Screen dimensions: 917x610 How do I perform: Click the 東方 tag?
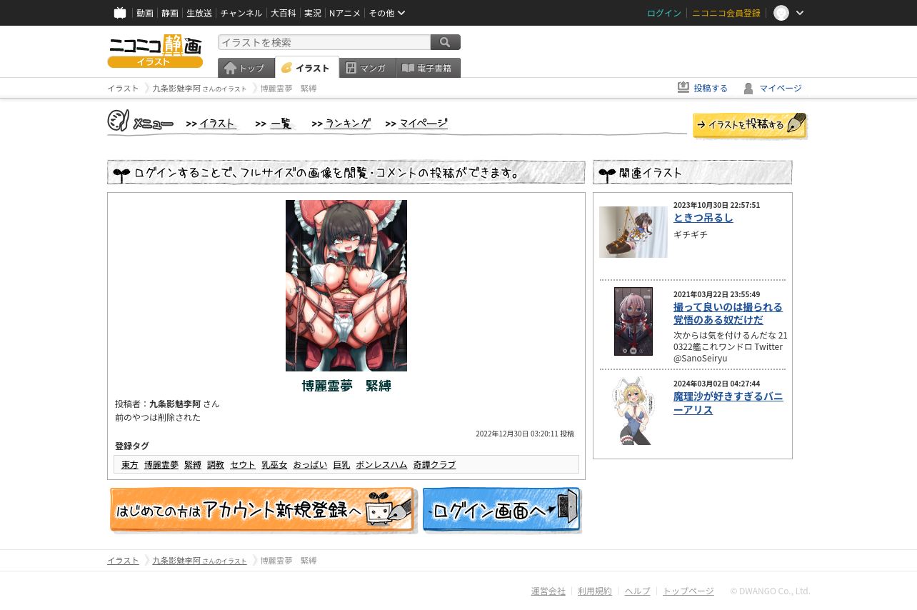point(130,464)
